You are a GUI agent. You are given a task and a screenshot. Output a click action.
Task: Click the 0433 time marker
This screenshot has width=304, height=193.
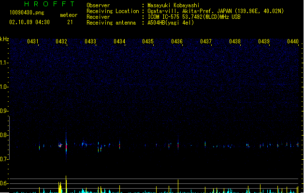(x=90, y=41)
